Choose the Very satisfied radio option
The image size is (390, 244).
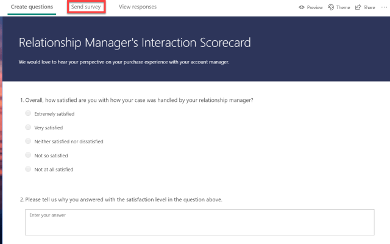(28, 127)
